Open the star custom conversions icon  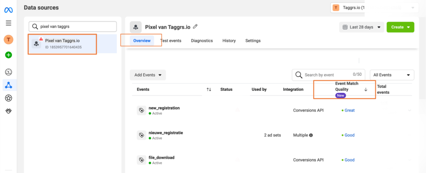pos(8,98)
